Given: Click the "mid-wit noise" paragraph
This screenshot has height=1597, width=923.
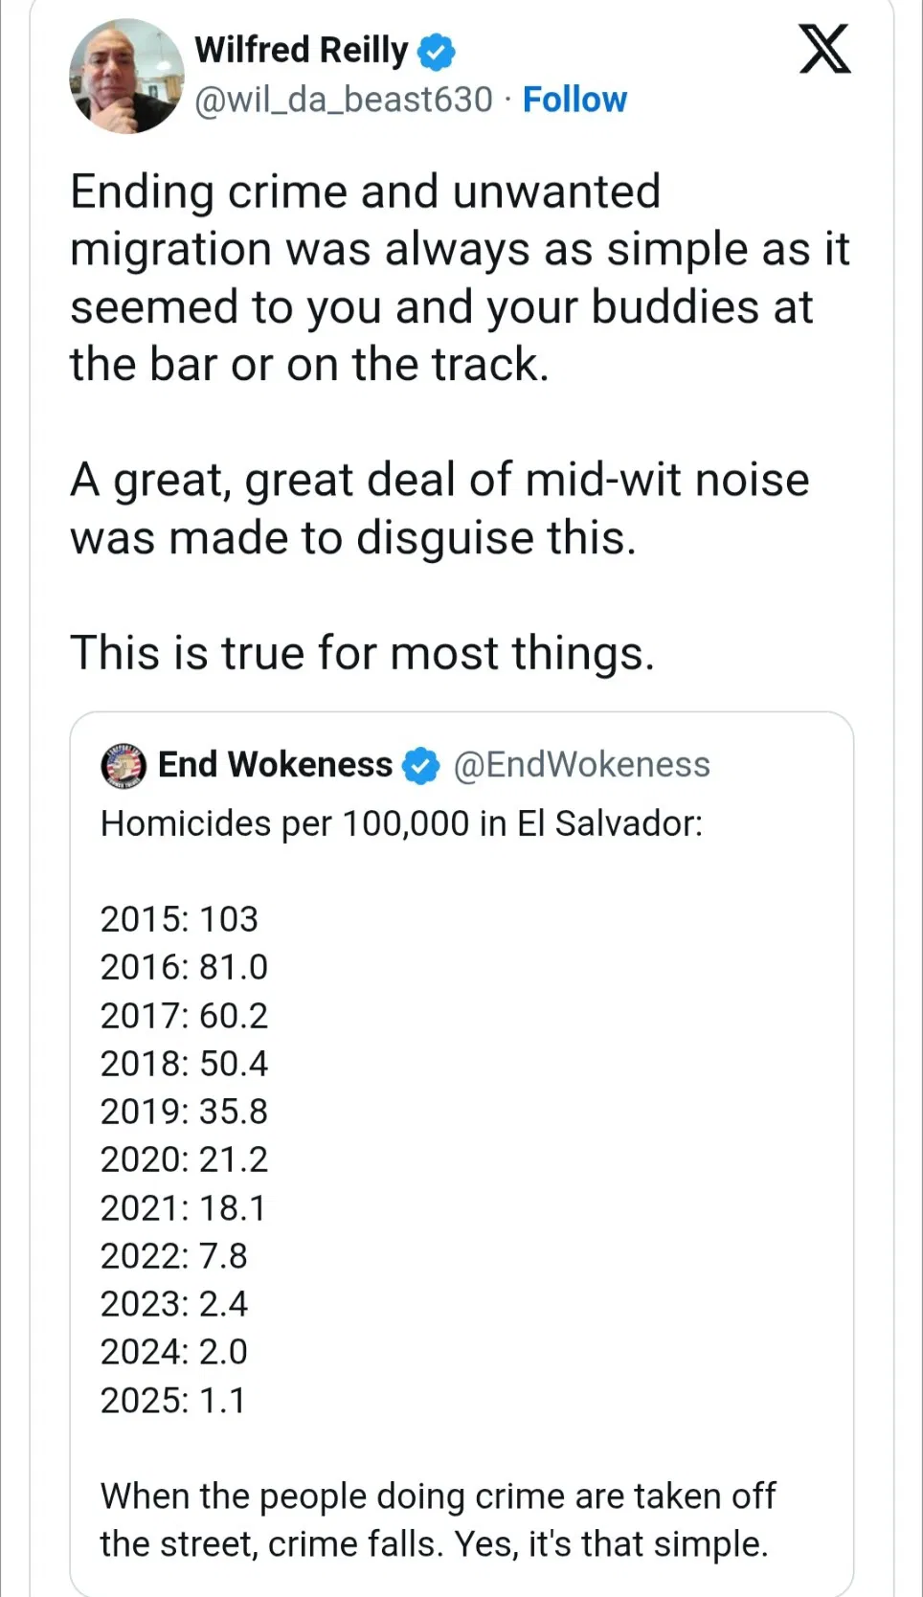Looking at the screenshot, I should pyautogui.click(x=439, y=508).
